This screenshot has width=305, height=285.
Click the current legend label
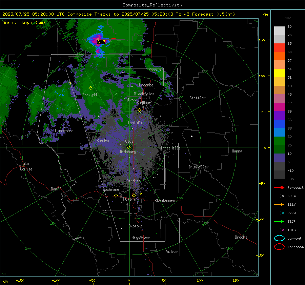coord(294,239)
